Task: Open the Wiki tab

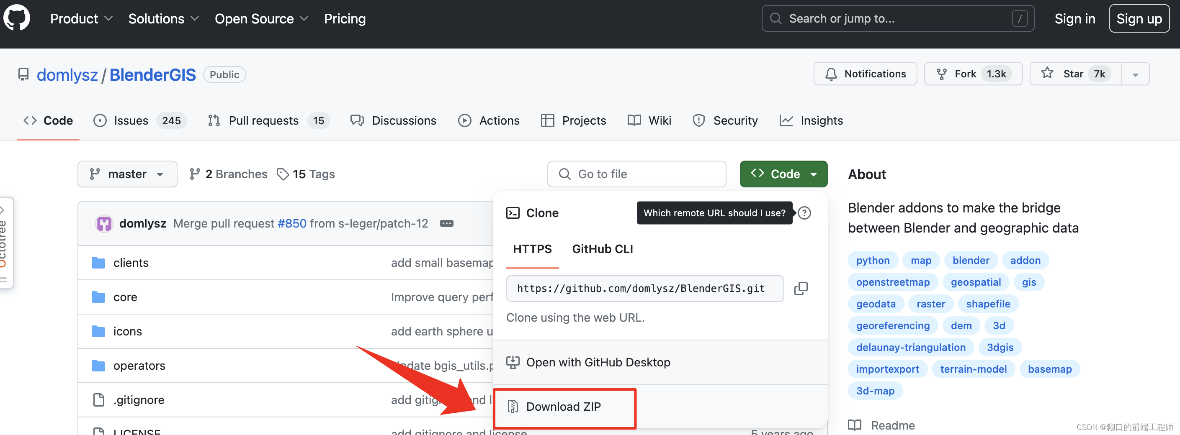Action: point(649,121)
